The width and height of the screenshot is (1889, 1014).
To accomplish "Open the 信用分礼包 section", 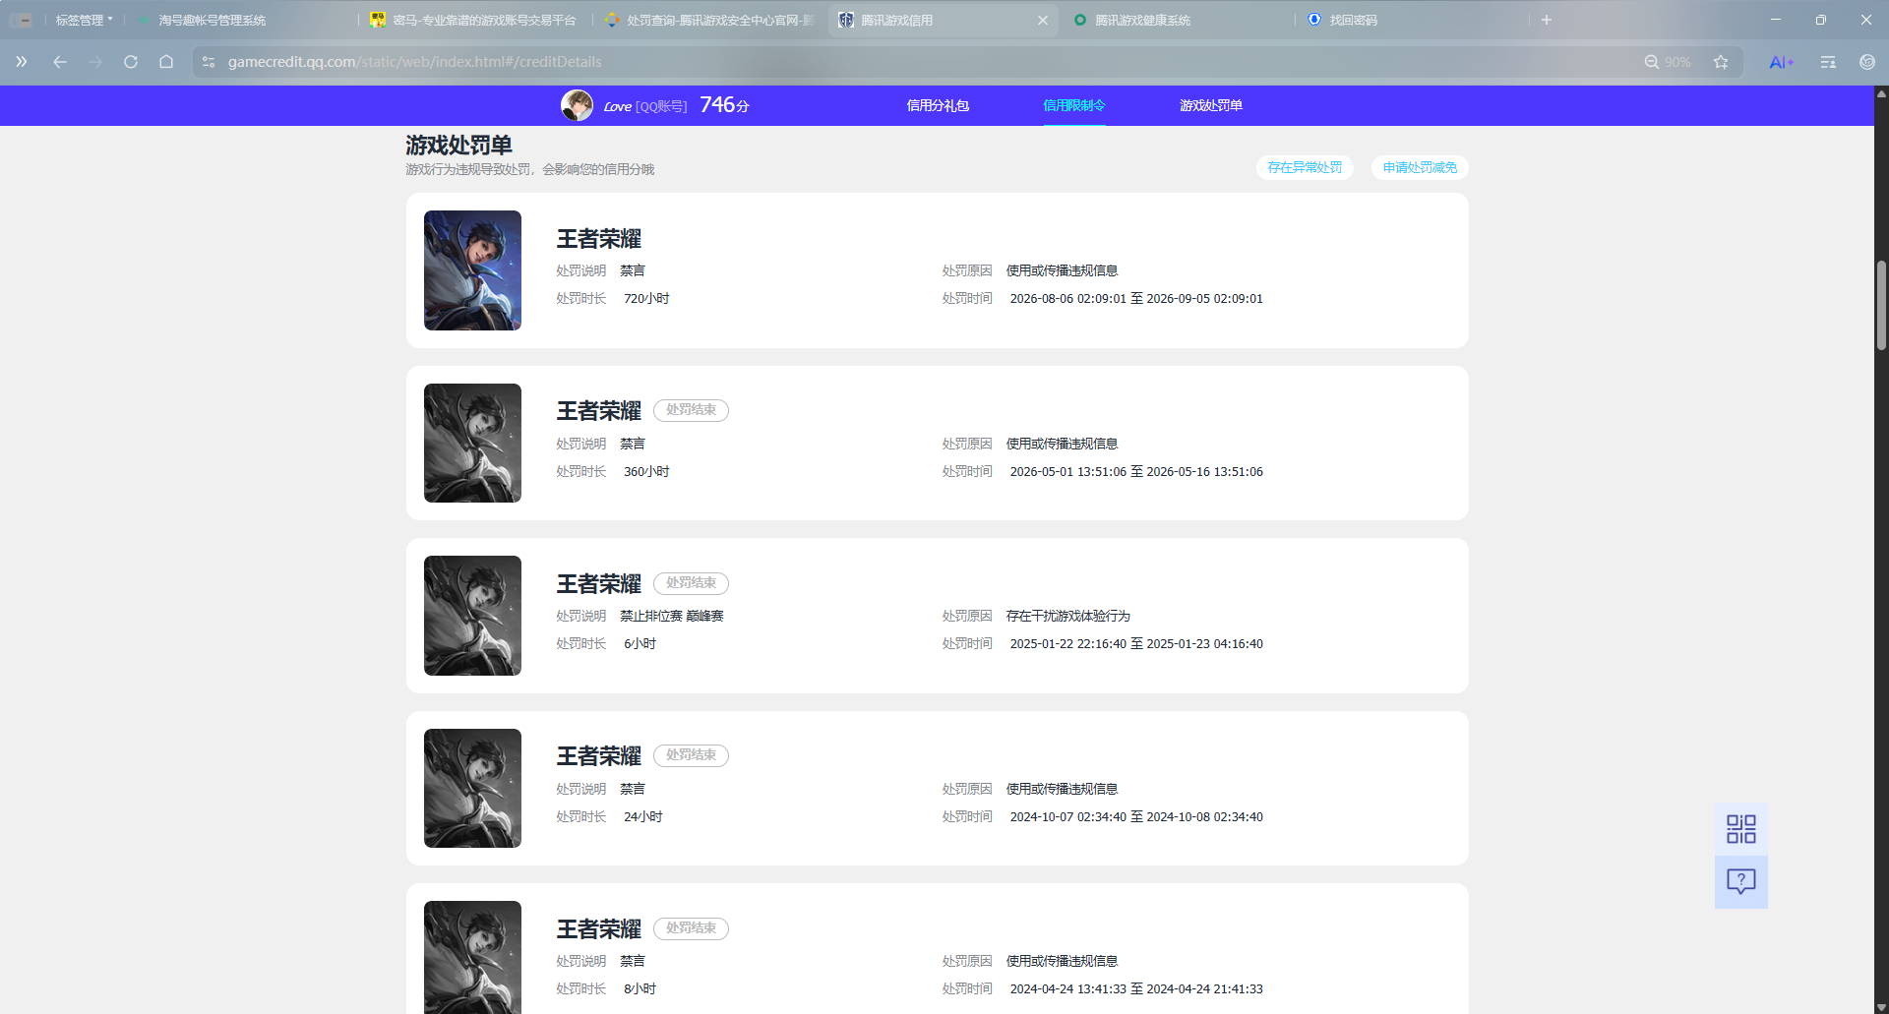I will pos(938,105).
